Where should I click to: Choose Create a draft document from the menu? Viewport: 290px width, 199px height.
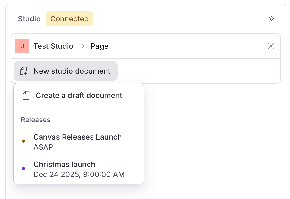point(79,95)
